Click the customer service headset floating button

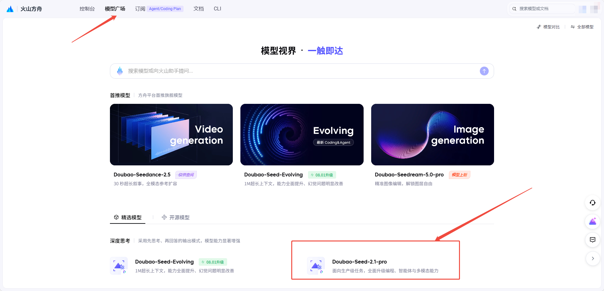tap(592, 203)
